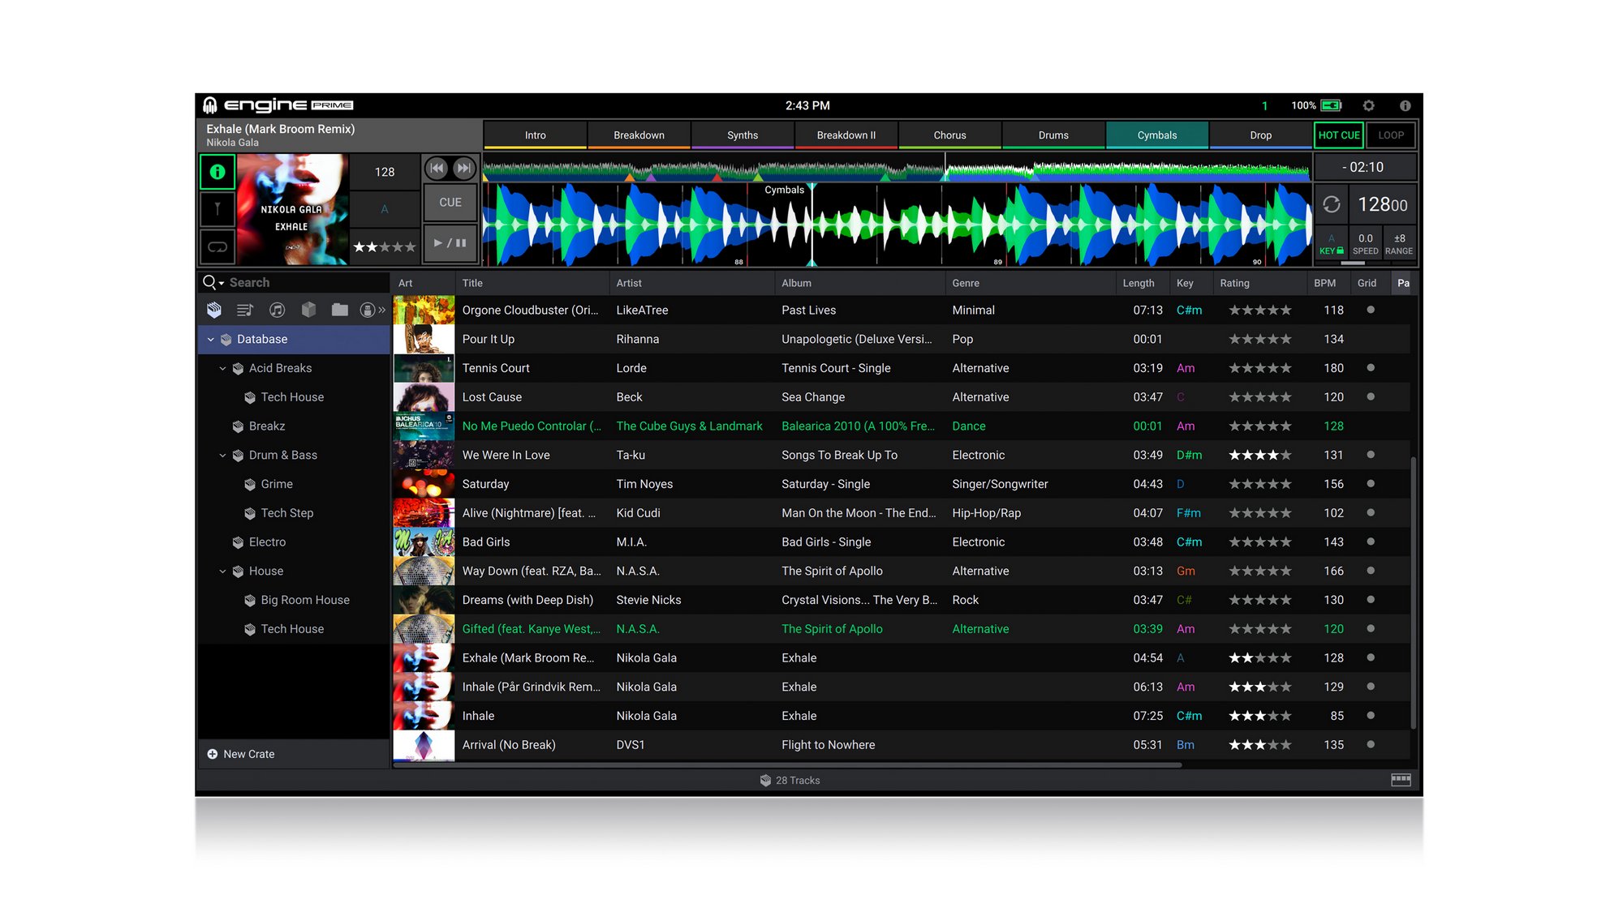Open the settings gear icon

1368,105
